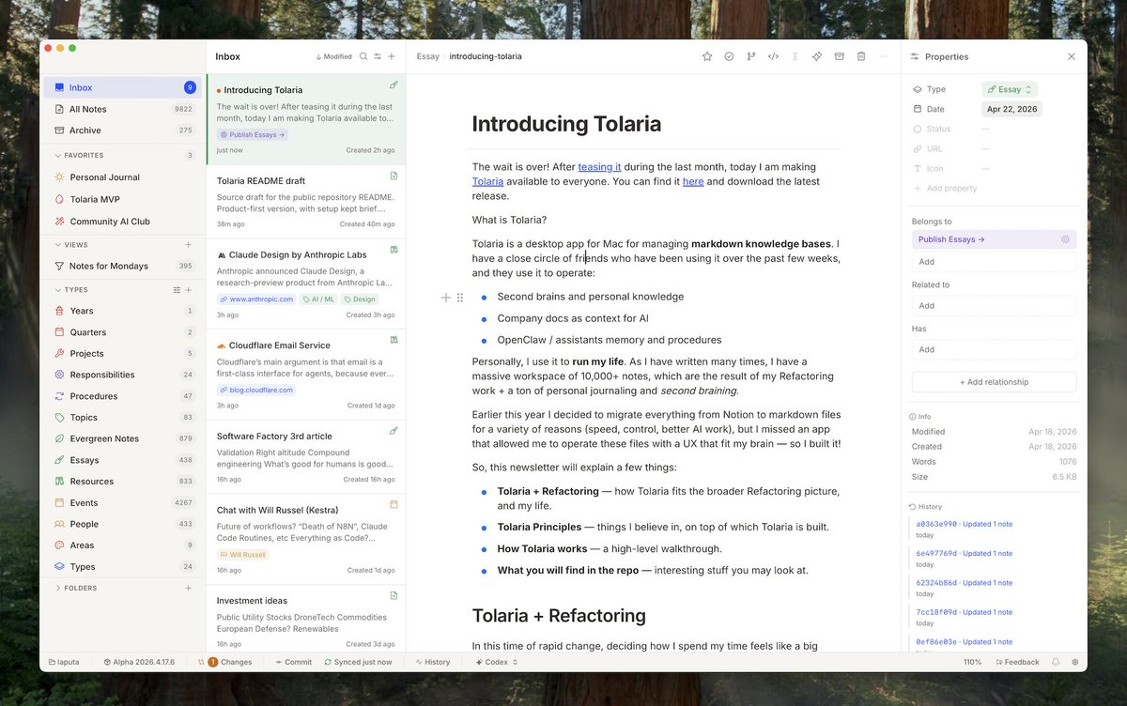This screenshot has height=706, width=1127.
Task: Open Community AI Club favorite
Action: pos(123,222)
